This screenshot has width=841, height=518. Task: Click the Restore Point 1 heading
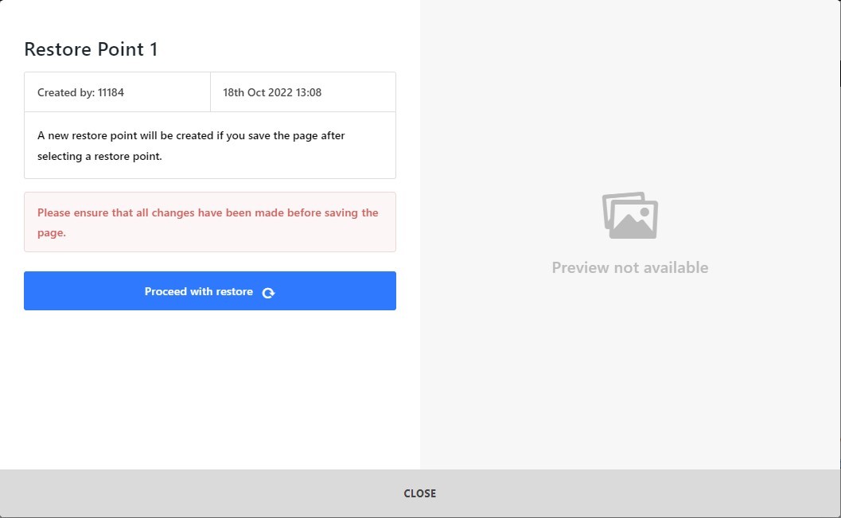(x=91, y=49)
